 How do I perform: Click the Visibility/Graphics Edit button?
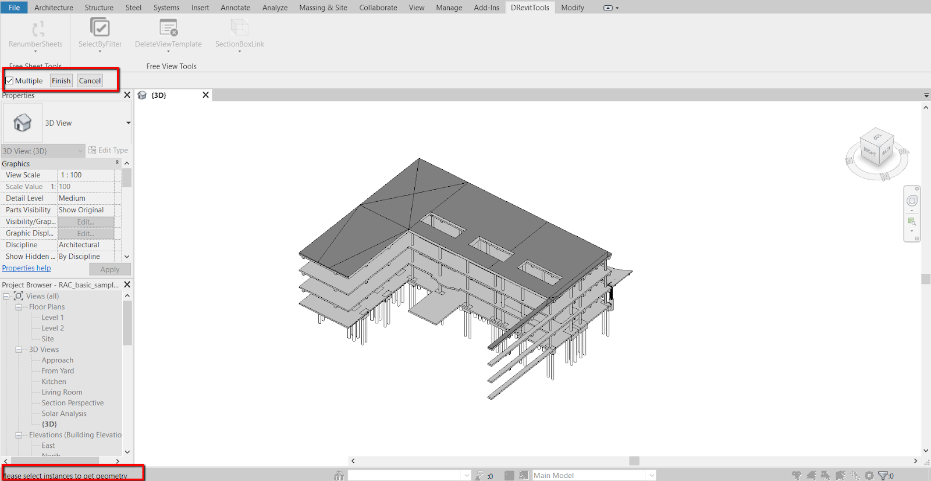(x=86, y=222)
